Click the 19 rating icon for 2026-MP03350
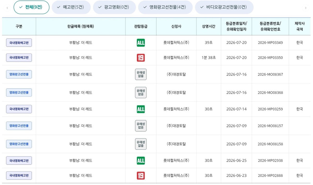 click(x=141, y=58)
